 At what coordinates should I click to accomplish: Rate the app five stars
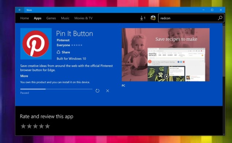[47, 126]
